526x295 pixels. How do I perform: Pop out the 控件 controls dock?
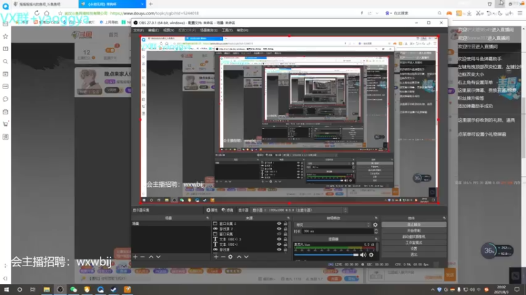click(x=444, y=218)
